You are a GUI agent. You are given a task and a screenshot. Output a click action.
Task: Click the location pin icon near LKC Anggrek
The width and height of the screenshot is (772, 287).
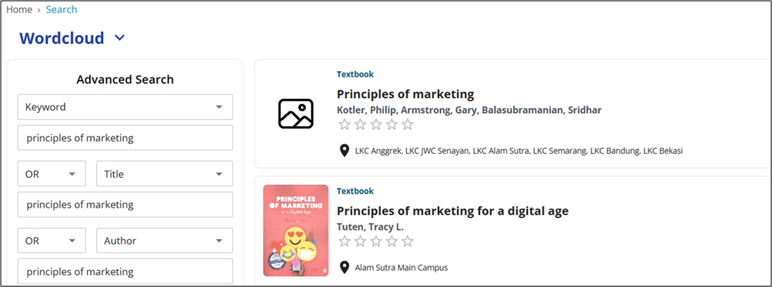click(x=345, y=151)
